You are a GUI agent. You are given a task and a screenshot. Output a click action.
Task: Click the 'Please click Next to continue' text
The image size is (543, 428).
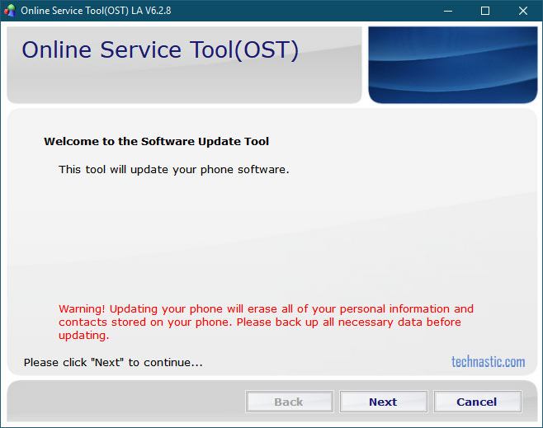[x=113, y=362]
